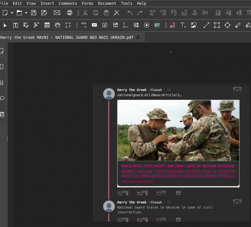The image size is (251, 227).
Task: Open the New document dropdown arrow
Action: coord(12,13)
